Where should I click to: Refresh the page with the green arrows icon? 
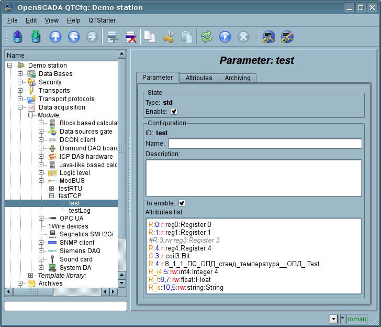click(207, 37)
